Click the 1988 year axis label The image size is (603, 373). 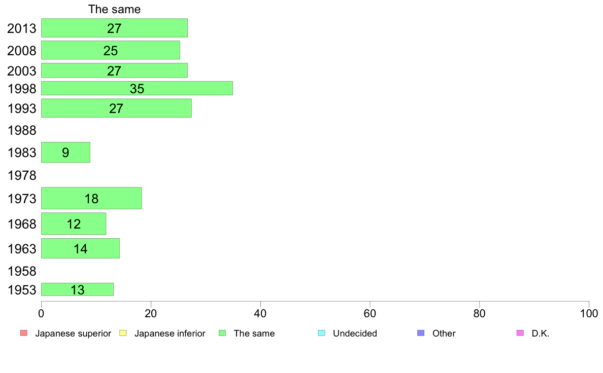22,131
